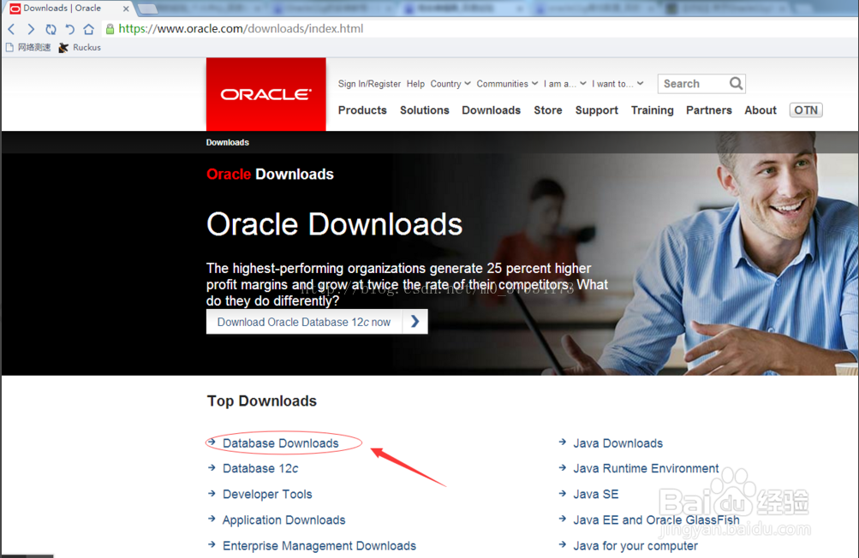Open Java for your computer link
The height and width of the screenshot is (558, 859).
[x=635, y=545]
